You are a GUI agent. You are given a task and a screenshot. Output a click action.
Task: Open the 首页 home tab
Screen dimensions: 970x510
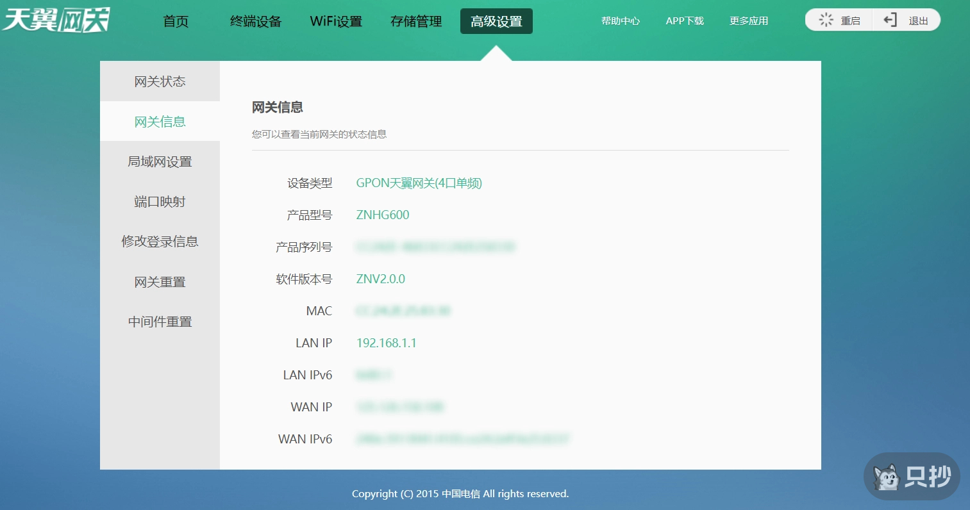176,21
